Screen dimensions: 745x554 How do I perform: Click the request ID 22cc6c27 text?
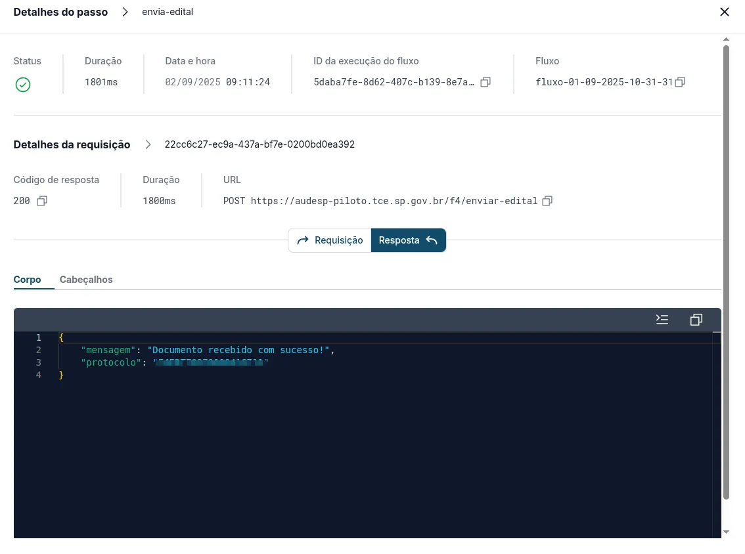click(x=260, y=144)
